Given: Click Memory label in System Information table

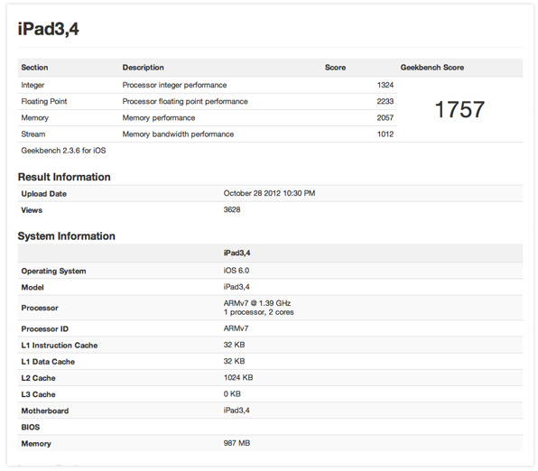Looking at the screenshot, I should click(36, 444).
